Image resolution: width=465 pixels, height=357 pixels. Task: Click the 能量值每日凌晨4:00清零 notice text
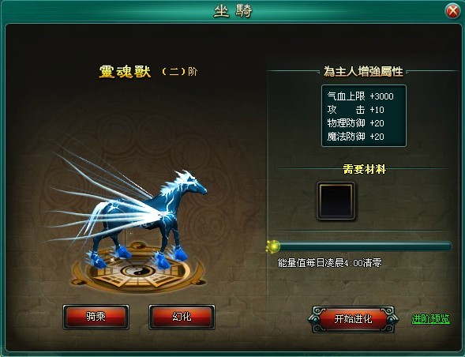[329, 263]
